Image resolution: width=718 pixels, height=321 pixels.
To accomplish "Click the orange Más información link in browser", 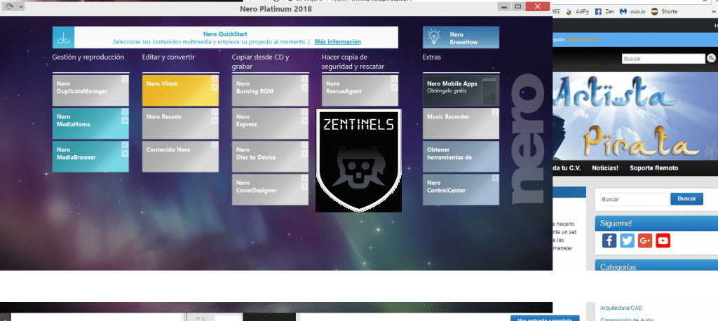I will tap(583, 40).
